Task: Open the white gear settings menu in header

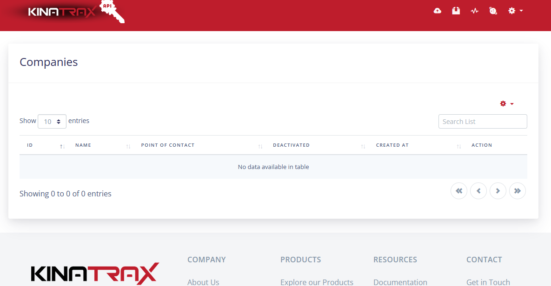Action: click(x=515, y=11)
